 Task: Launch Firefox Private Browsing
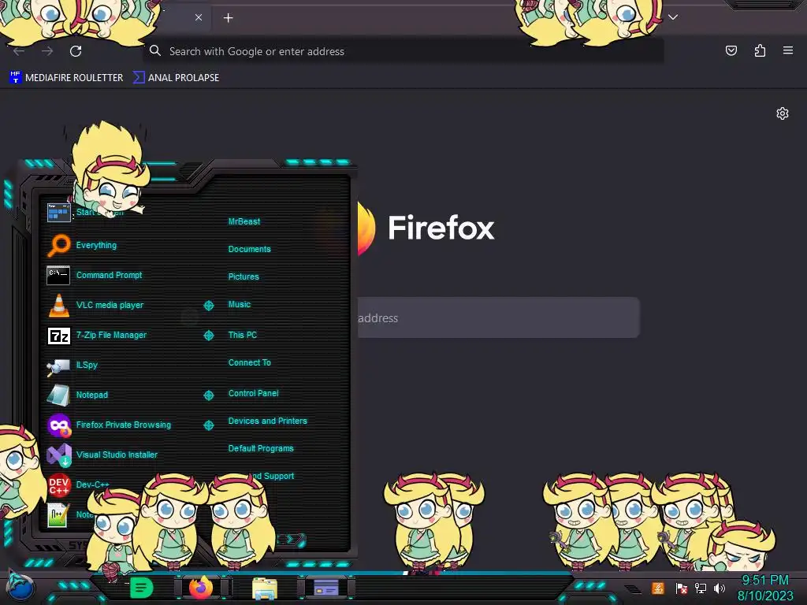[x=109, y=425]
